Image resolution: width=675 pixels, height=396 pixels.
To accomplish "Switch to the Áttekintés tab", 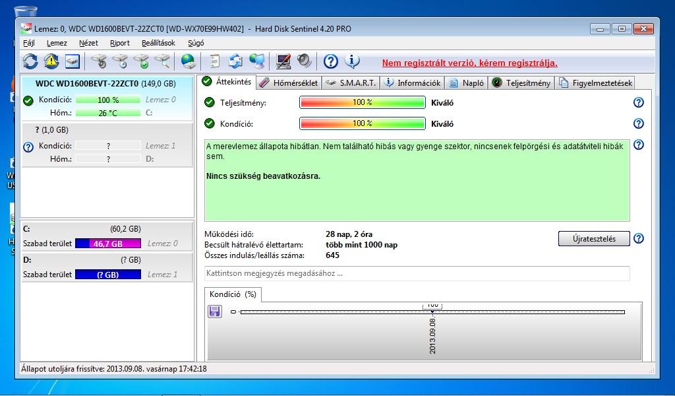I will coord(227,81).
